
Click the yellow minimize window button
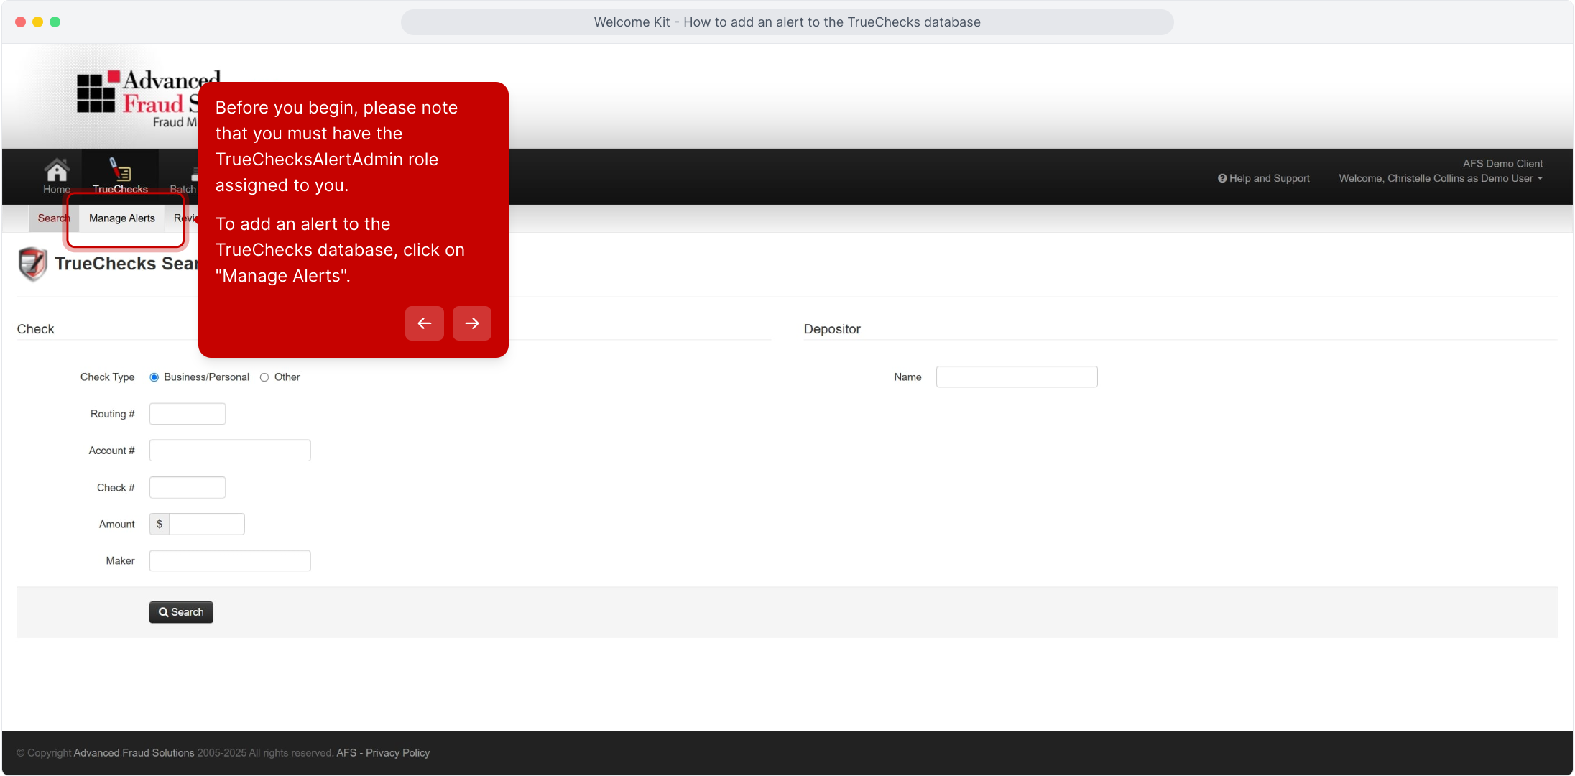pos(38,22)
